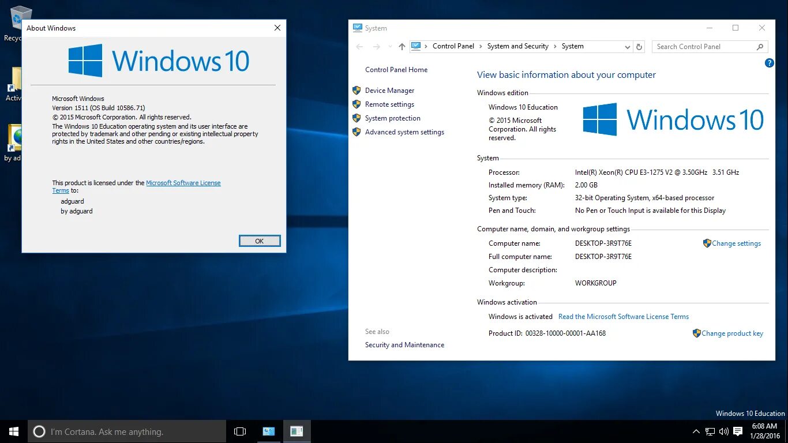Open System protection link
The height and width of the screenshot is (443, 788).
[x=392, y=118]
